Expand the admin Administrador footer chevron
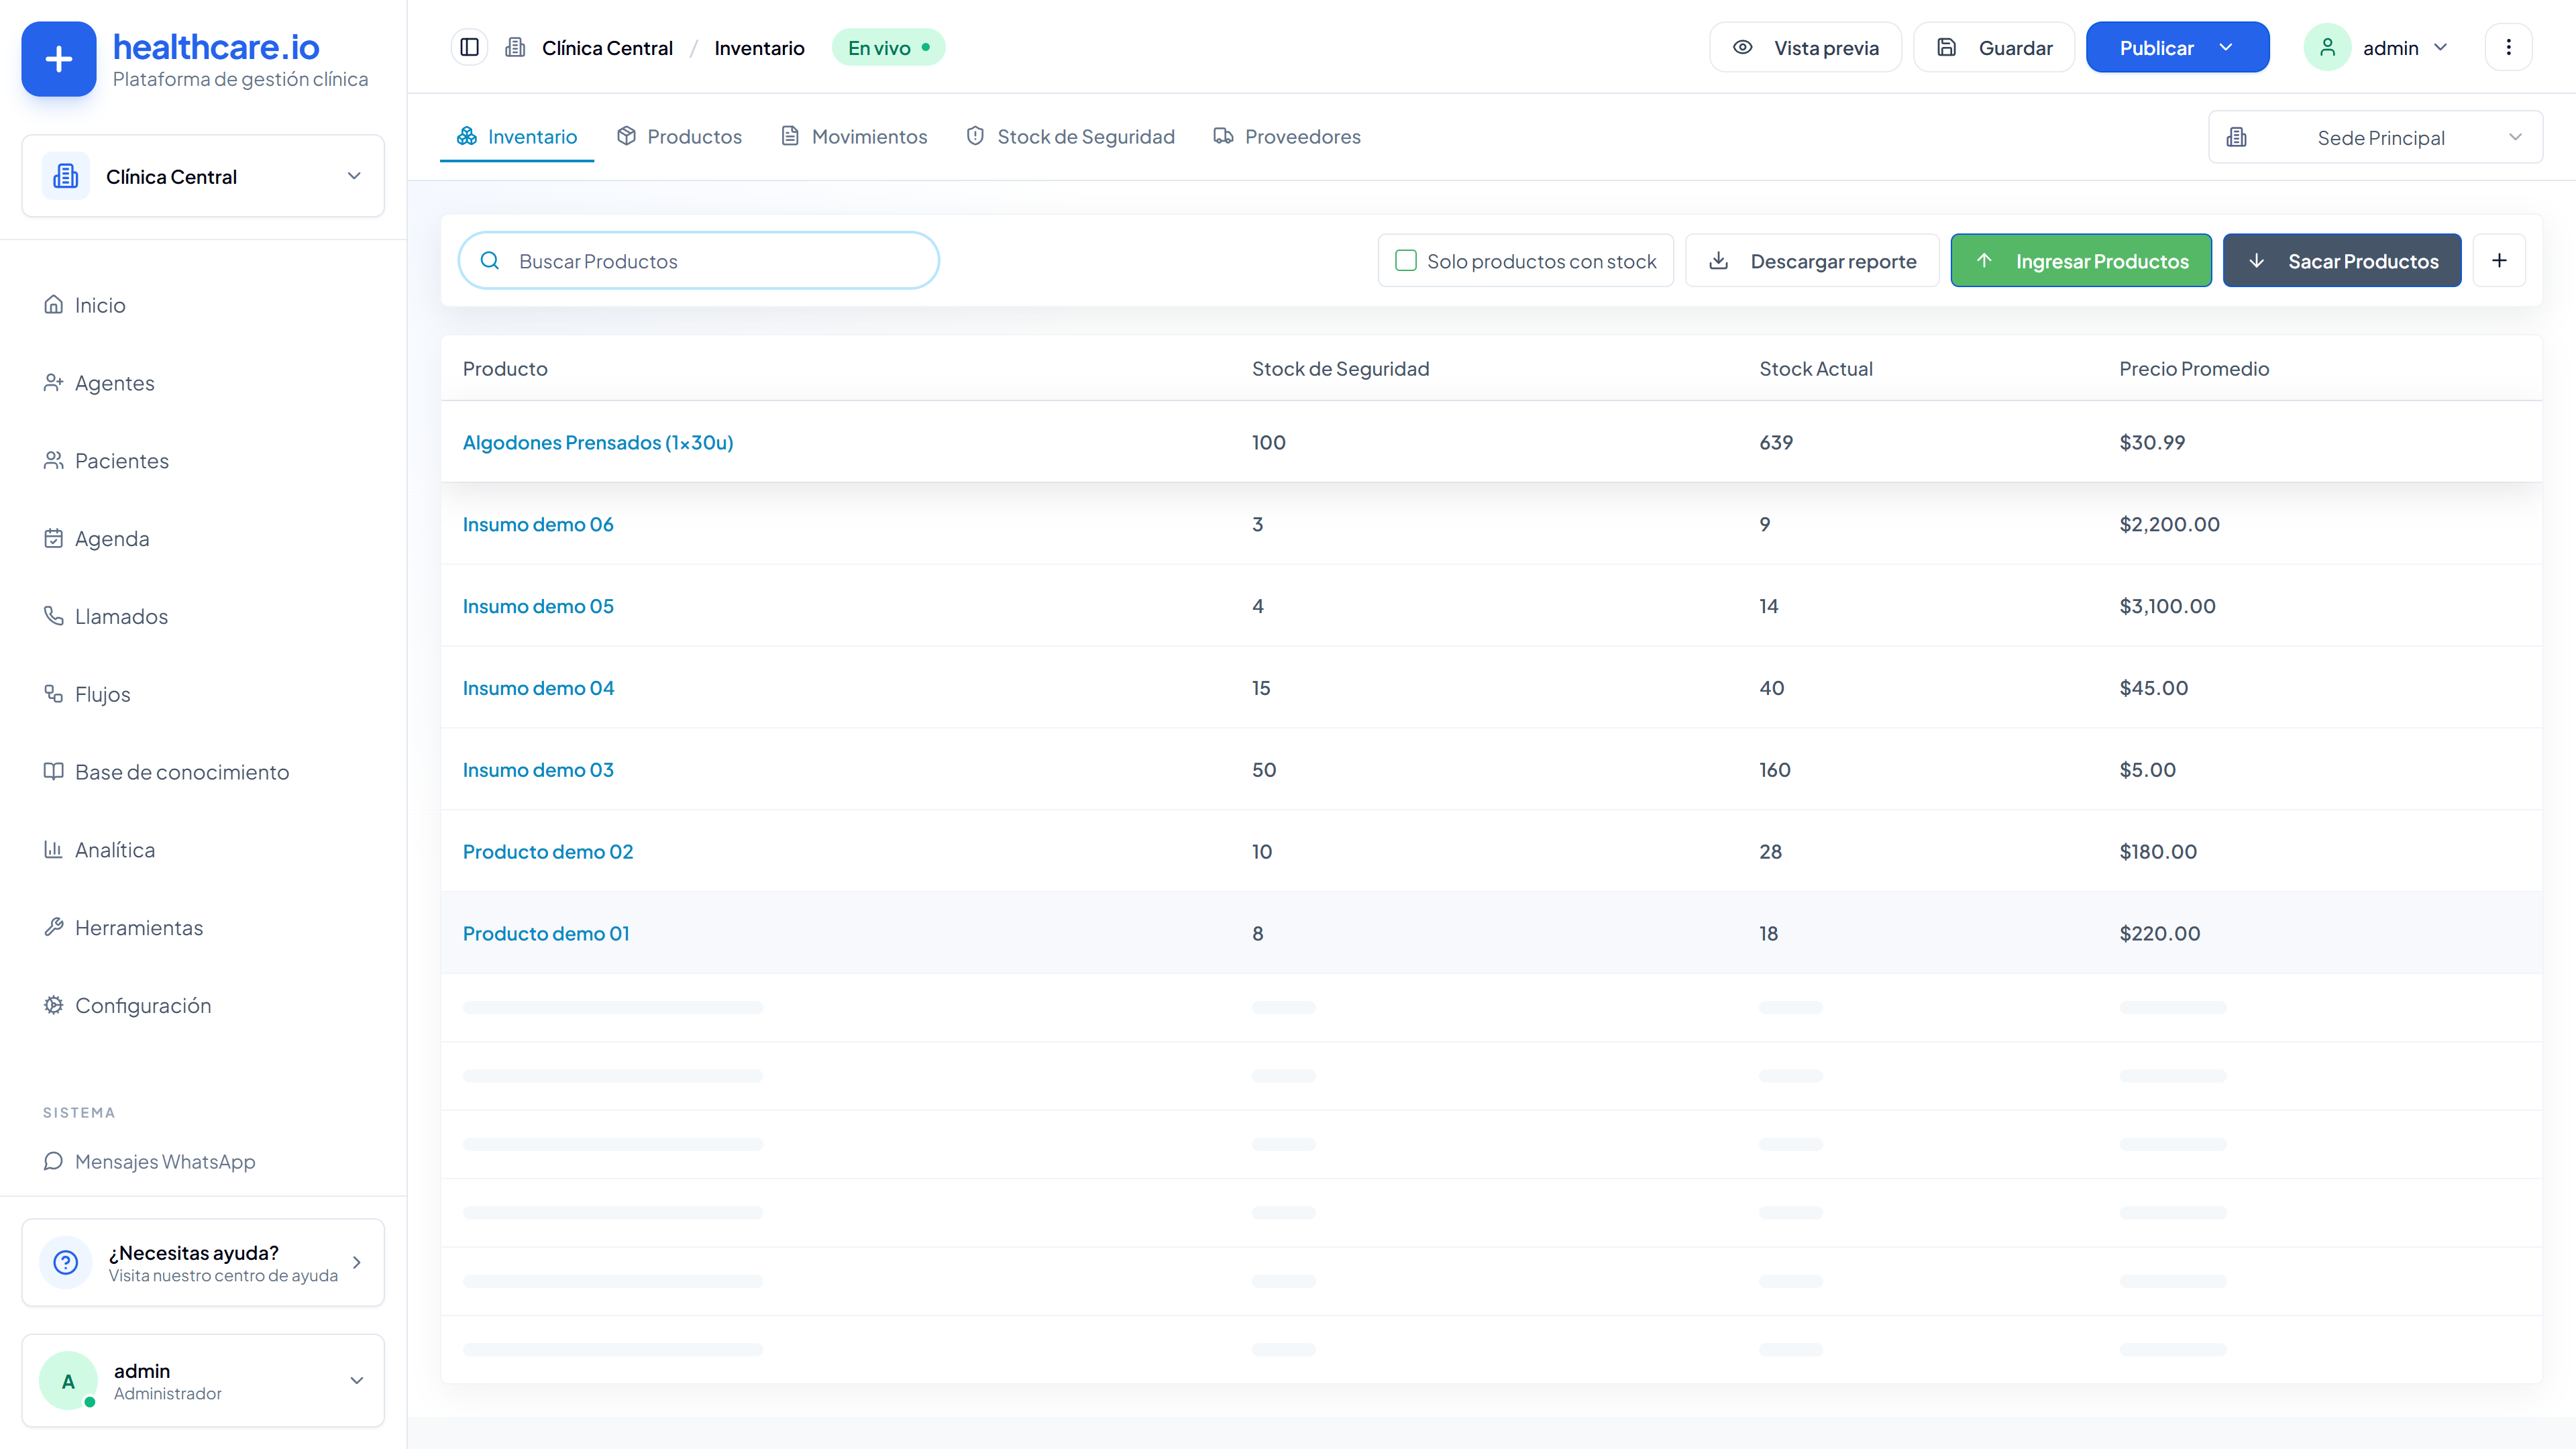The image size is (2576, 1449). pyautogui.click(x=356, y=1380)
